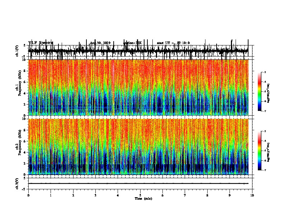Click the 'start UT =' header text
284x219 pixels.
tap(165, 43)
